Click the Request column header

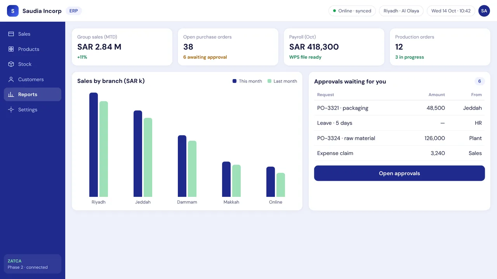click(325, 95)
